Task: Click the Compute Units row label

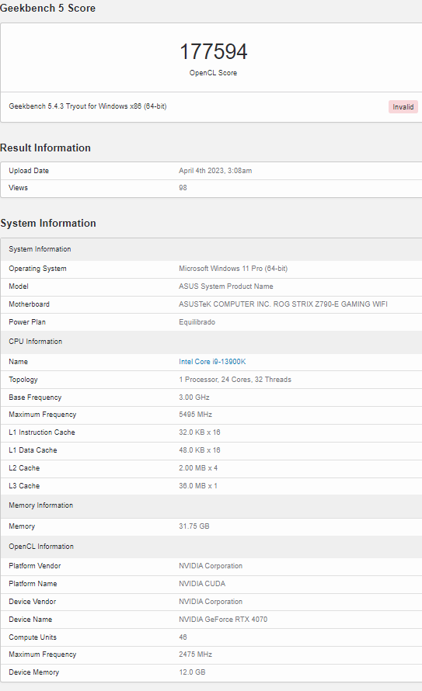Action: click(33, 637)
